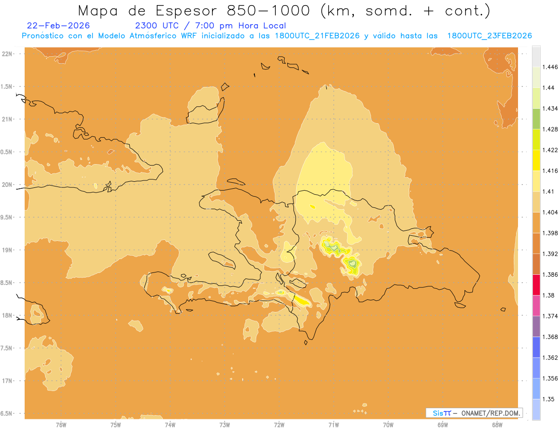Viewport: 558px width, 431px height.
Task: Click the colorbar value 1.398
Action: [x=551, y=233]
